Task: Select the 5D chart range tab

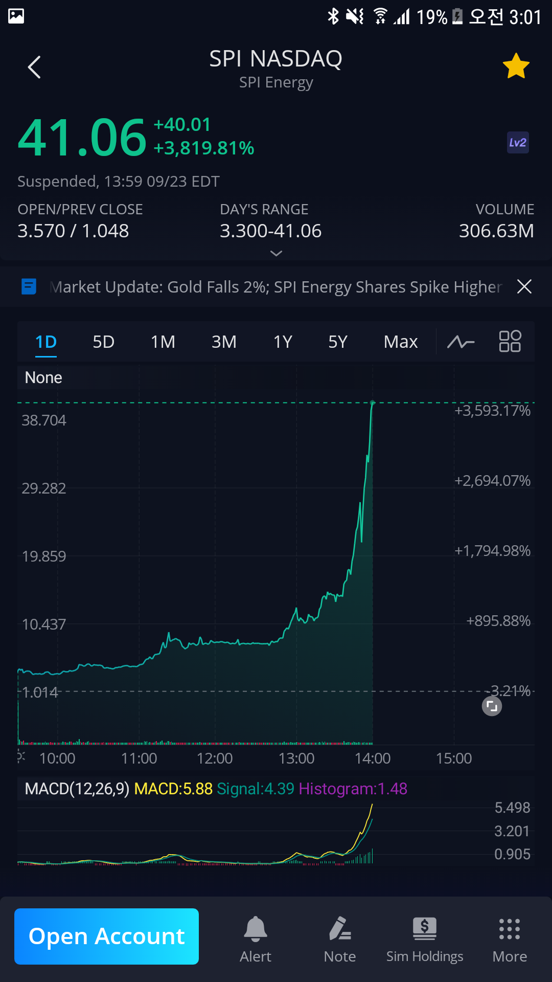Action: (x=103, y=342)
